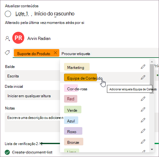Image resolution: width=159 pixels, height=157 pixels.
Task: Edit the Marketing label name
Action: click(x=143, y=67)
